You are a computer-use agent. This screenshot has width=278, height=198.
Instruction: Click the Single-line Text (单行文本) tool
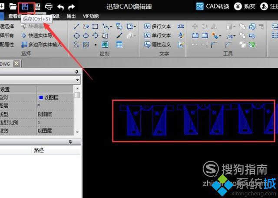(157, 36)
